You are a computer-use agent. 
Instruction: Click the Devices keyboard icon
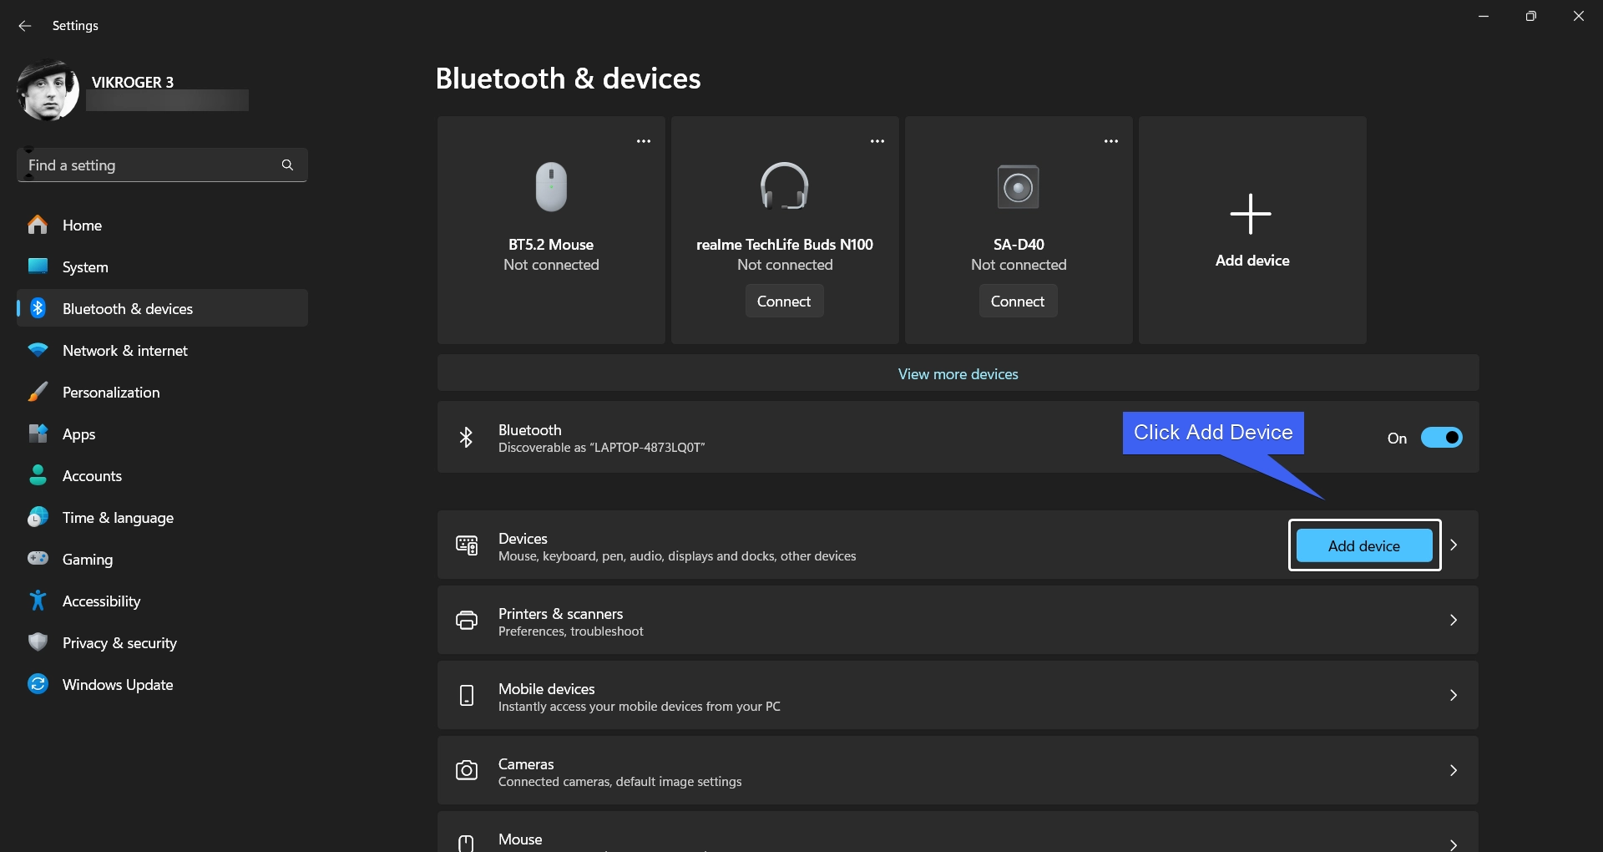click(x=467, y=545)
